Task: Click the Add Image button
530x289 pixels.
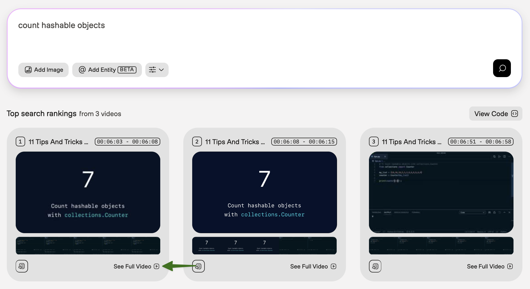Action: point(43,70)
